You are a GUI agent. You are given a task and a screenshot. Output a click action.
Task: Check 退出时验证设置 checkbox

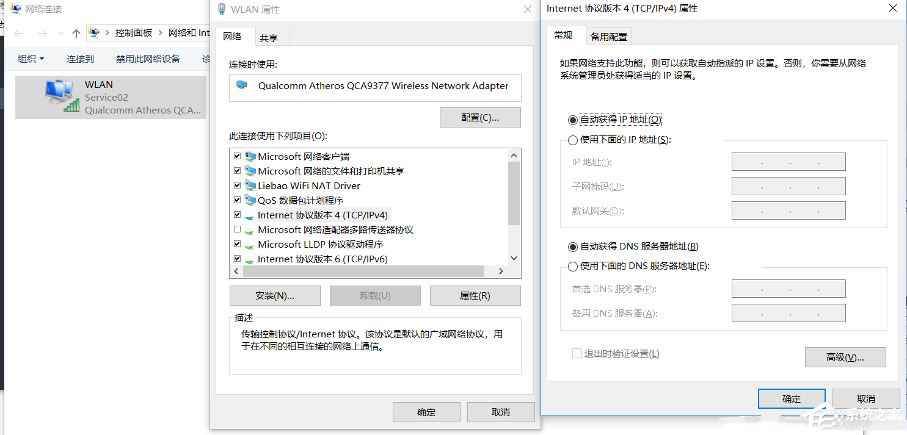click(x=577, y=353)
